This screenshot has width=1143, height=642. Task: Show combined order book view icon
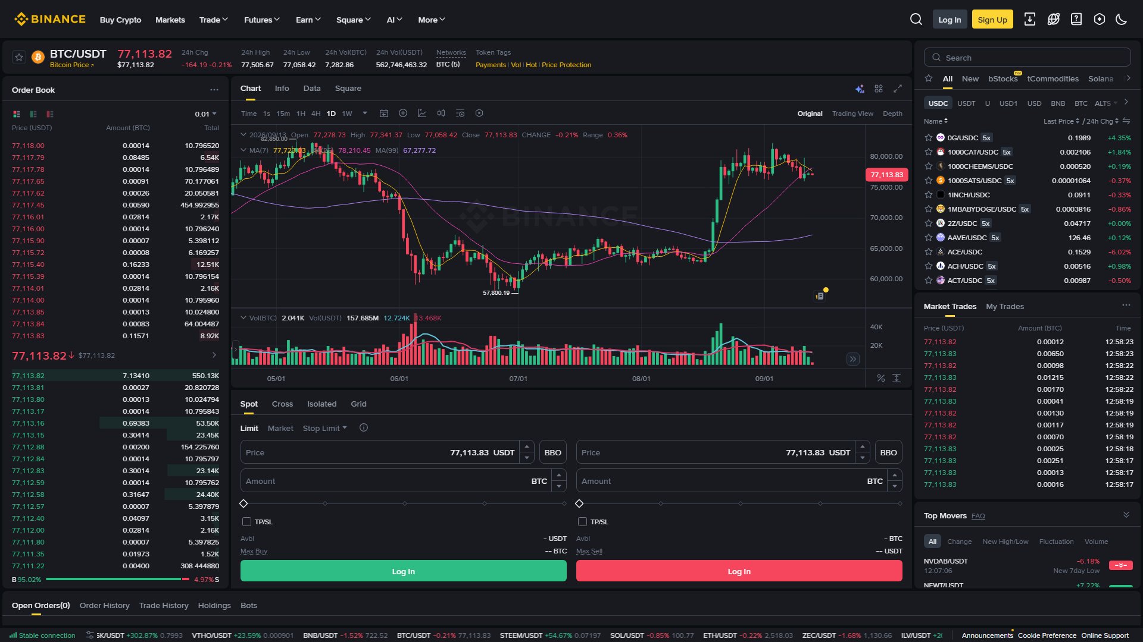(17, 114)
